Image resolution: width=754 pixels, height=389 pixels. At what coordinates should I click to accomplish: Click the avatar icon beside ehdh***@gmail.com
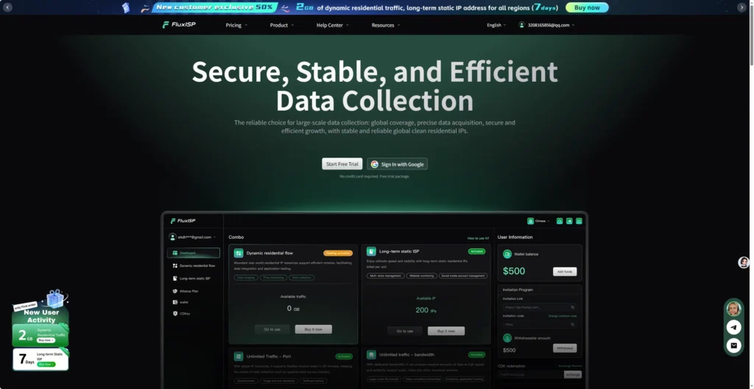[x=172, y=237]
